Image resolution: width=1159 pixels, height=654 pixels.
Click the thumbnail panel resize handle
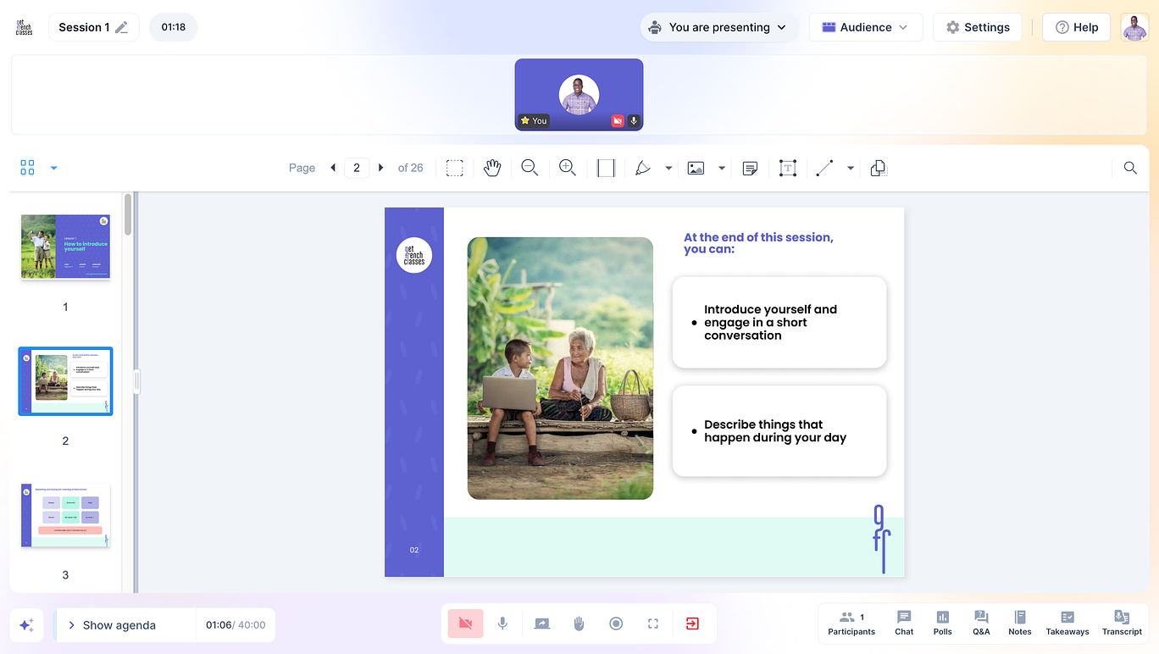point(136,382)
